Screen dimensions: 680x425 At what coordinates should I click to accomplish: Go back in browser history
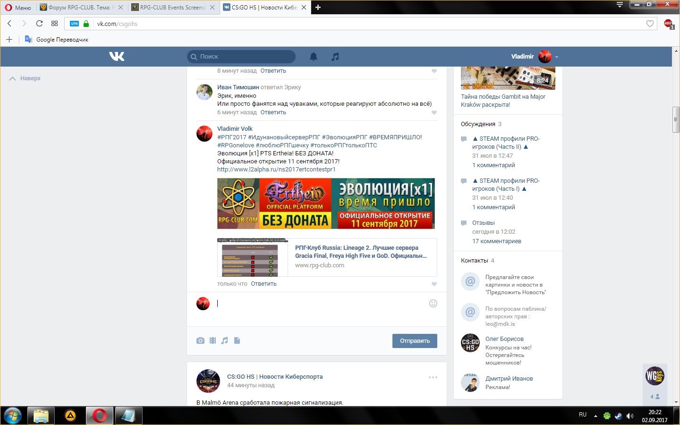tap(9, 24)
